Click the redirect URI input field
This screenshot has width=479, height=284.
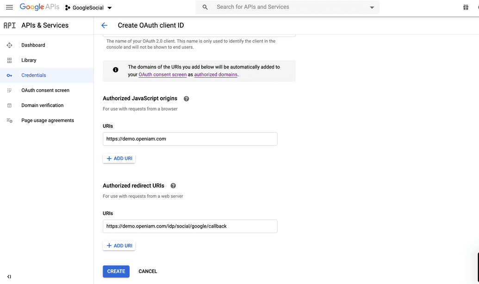(x=190, y=226)
